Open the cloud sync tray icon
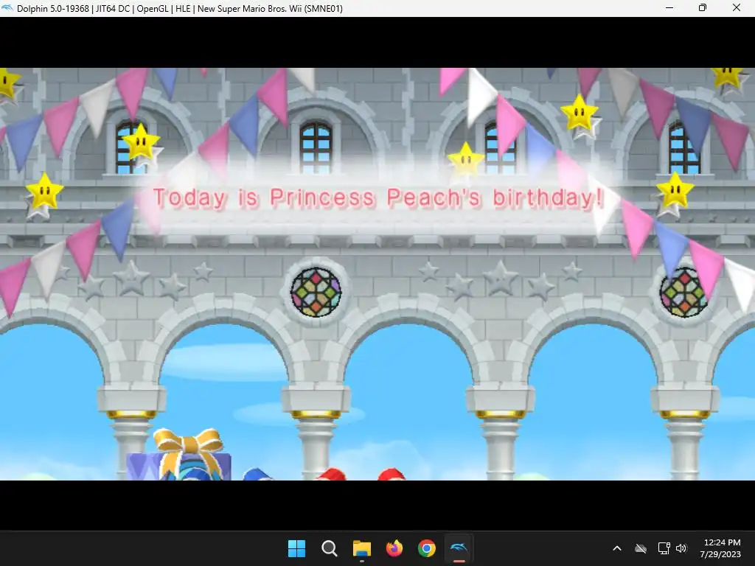The width and height of the screenshot is (755, 566). point(641,548)
